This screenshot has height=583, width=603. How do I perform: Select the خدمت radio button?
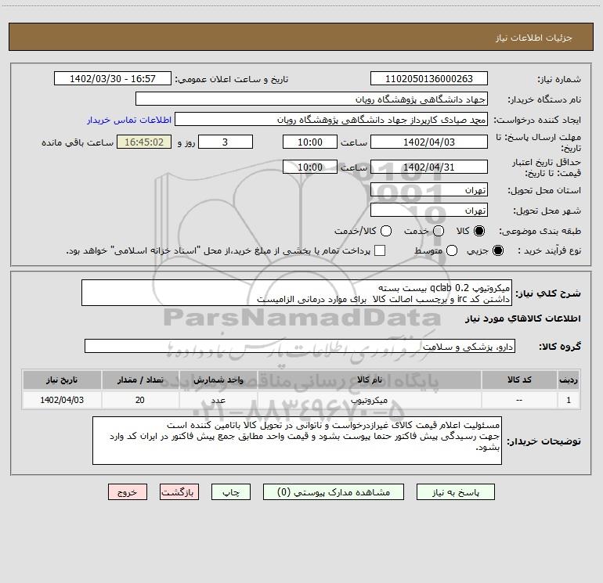tap(439, 231)
